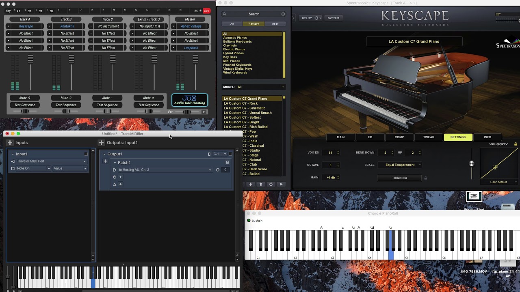
Task: Step to next patch with down arrow
Action: pyautogui.click(x=251, y=184)
